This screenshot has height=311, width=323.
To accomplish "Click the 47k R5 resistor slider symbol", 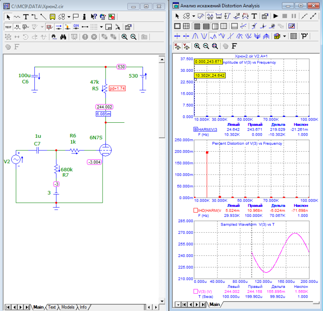I will (x=105, y=88).
